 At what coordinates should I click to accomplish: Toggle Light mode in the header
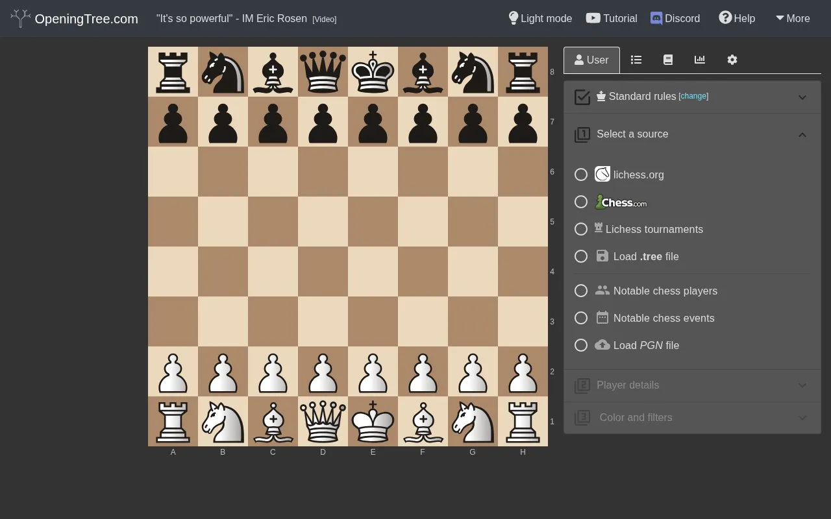540,18
